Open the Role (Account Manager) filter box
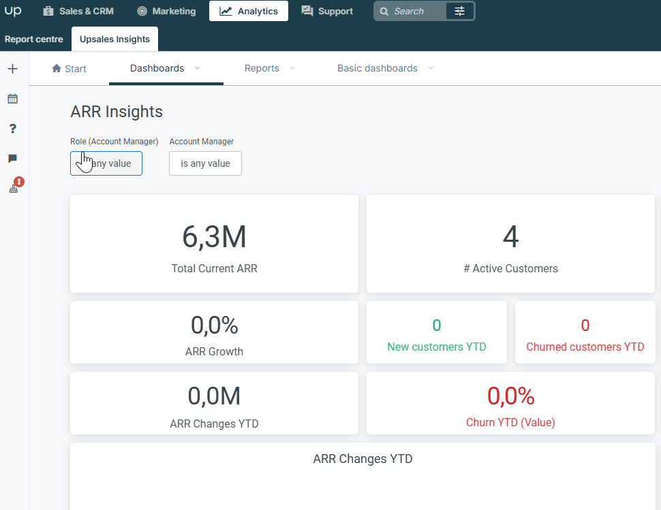661x510 pixels. (106, 163)
